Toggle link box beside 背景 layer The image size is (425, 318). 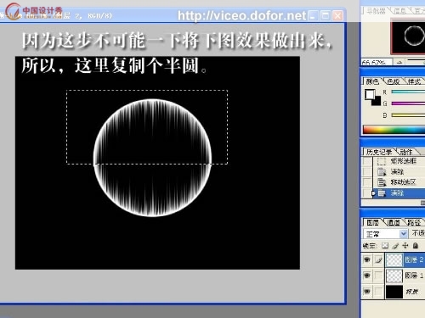pos(379,291)
